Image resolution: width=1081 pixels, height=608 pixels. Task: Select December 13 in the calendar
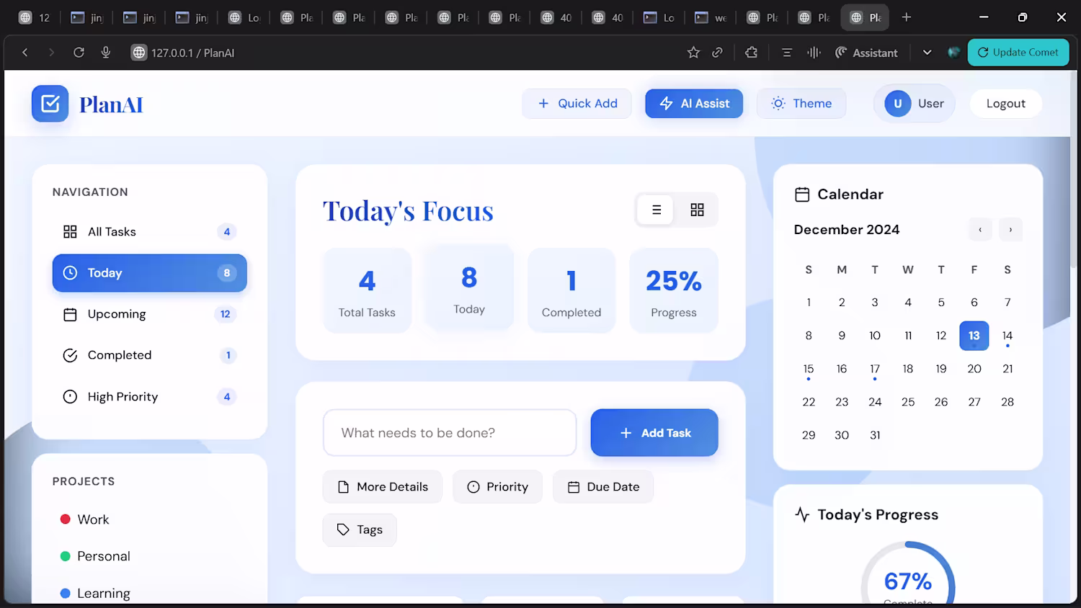tap(974, 336)
